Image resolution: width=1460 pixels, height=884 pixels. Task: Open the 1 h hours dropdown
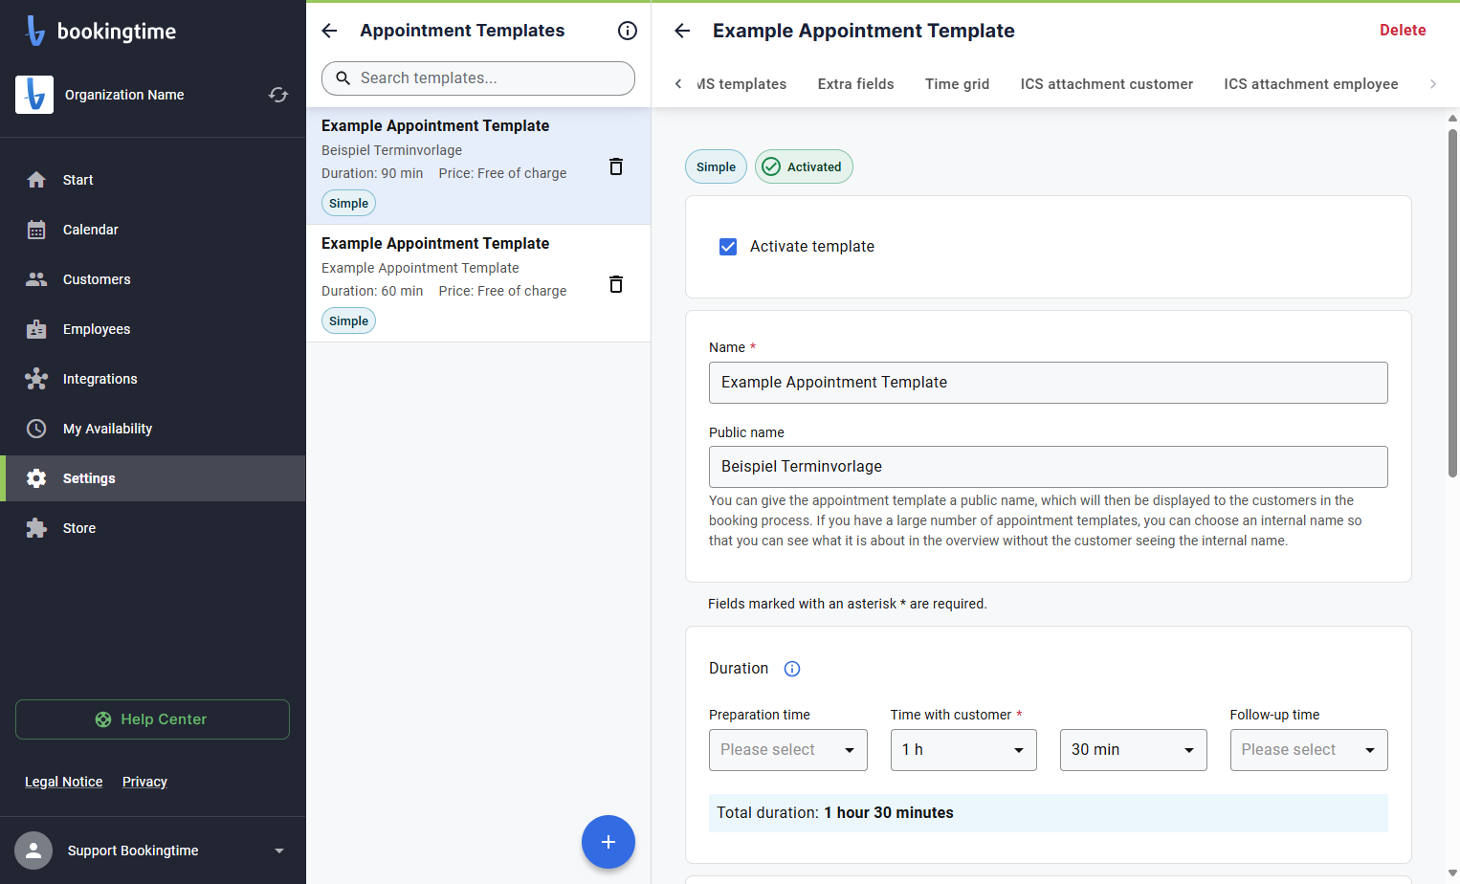(x=963, y=750)
